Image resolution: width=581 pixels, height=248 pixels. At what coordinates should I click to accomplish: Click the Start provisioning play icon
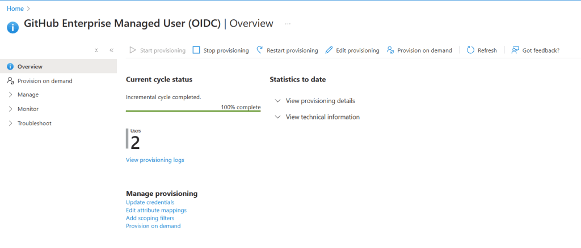coord(133,50)
